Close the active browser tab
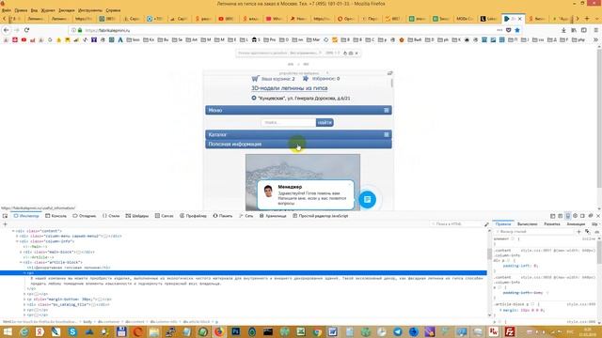Image resolution: width=602 pixels, height=338 pixels. 520,19
